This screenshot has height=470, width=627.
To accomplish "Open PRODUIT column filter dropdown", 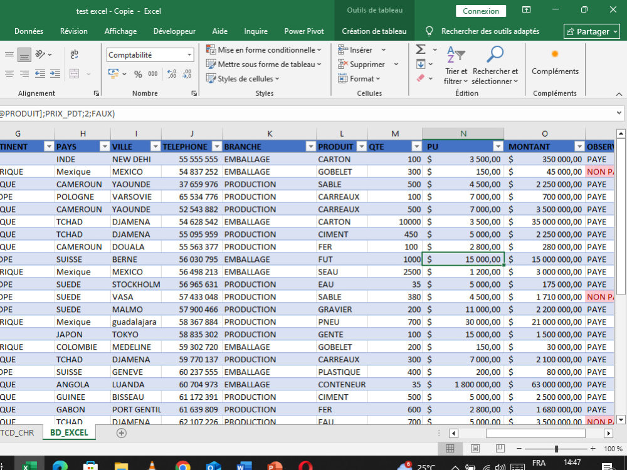I will pos(362,147).
